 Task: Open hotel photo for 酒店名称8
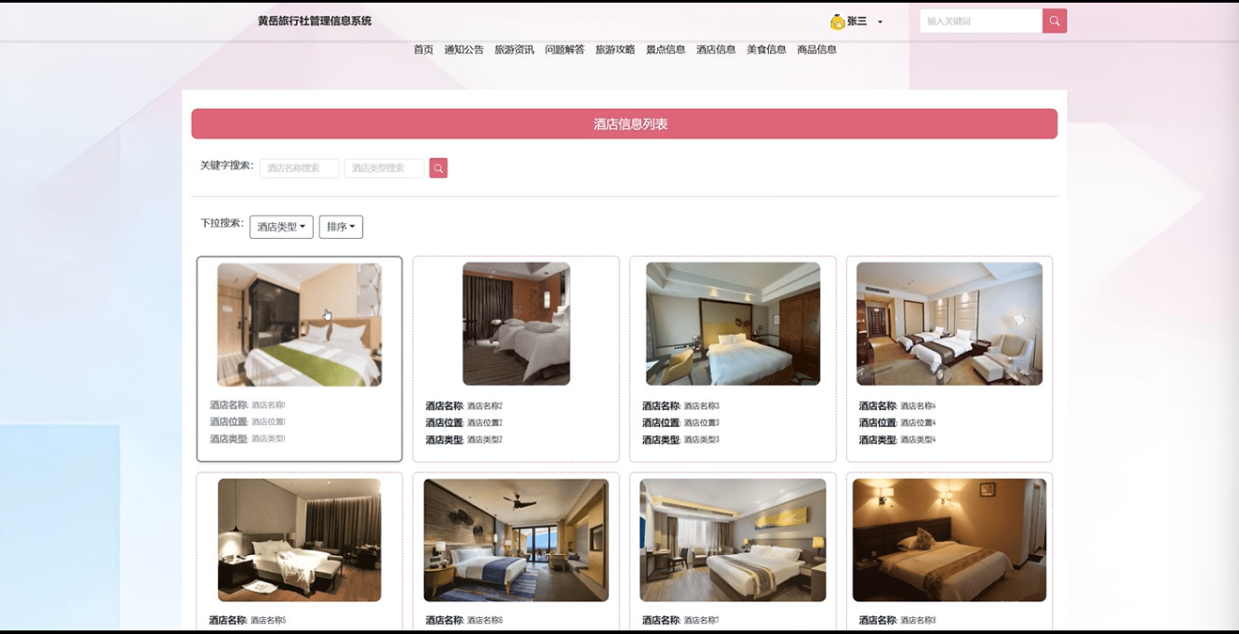[x=949, y=540]
